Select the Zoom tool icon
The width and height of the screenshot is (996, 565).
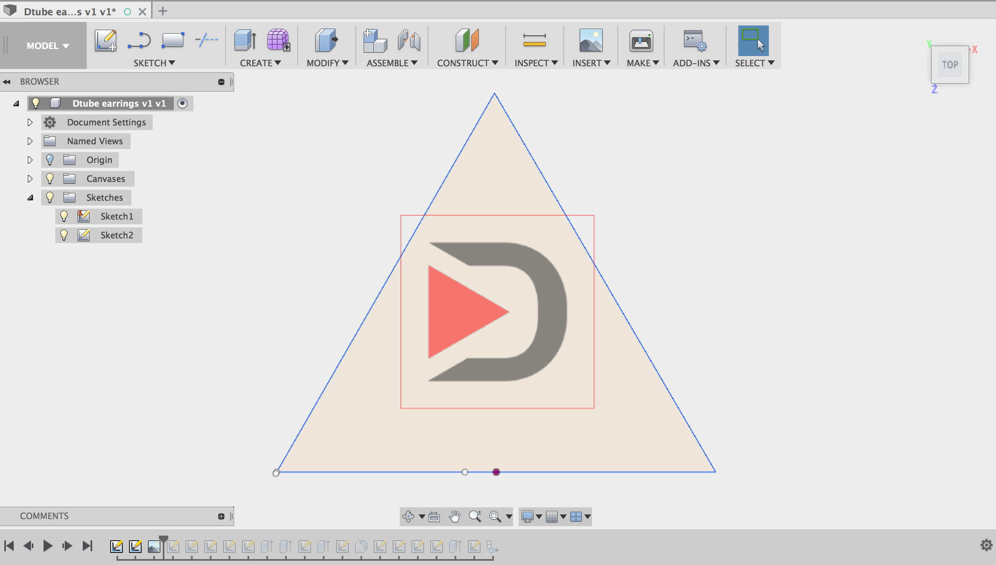coord(475,516)
